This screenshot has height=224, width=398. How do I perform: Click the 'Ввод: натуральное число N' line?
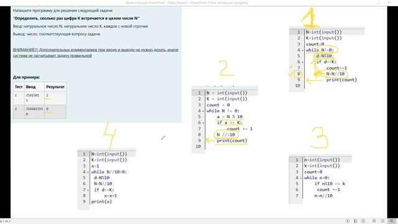(80, 26)
